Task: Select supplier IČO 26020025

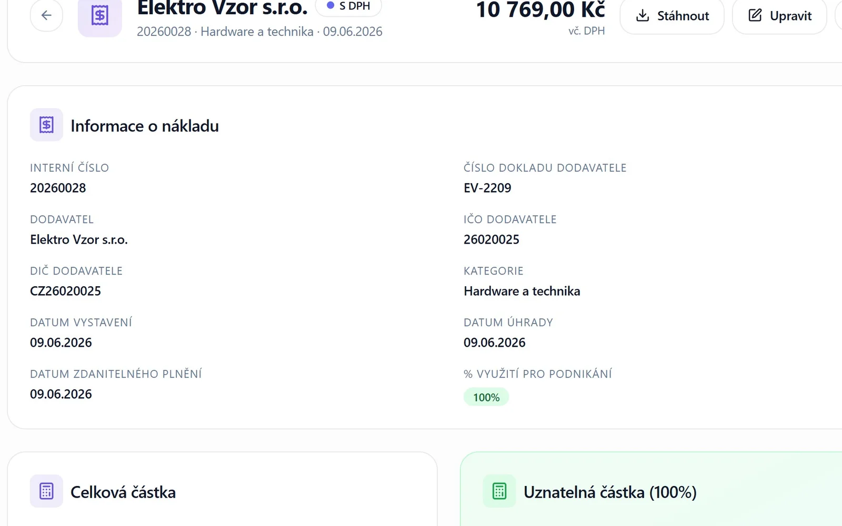Action: coord(492,239)
